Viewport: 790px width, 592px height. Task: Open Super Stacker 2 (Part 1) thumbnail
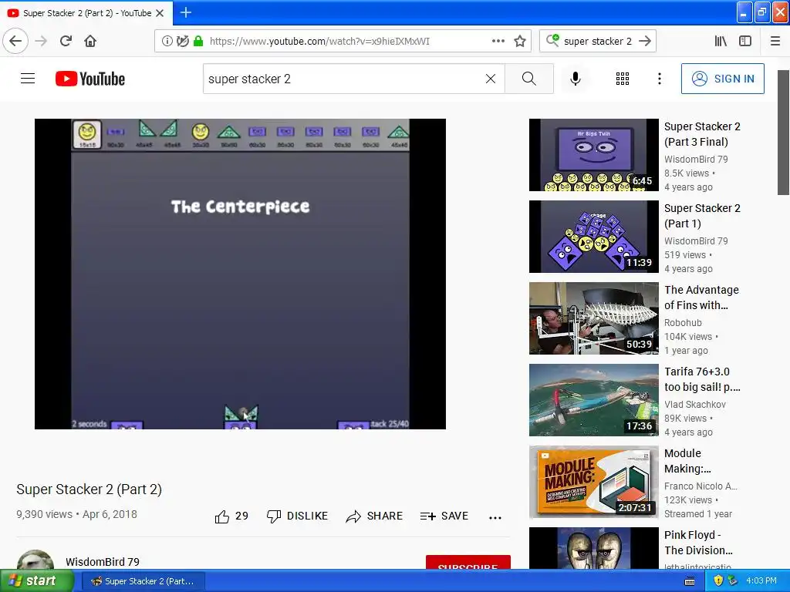[x=593, y=236]
